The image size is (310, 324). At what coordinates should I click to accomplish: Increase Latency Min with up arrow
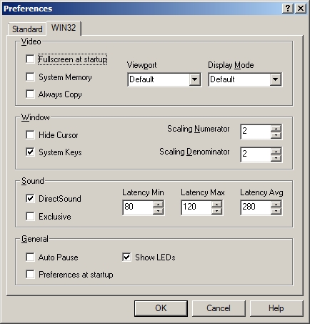[158, 205]
